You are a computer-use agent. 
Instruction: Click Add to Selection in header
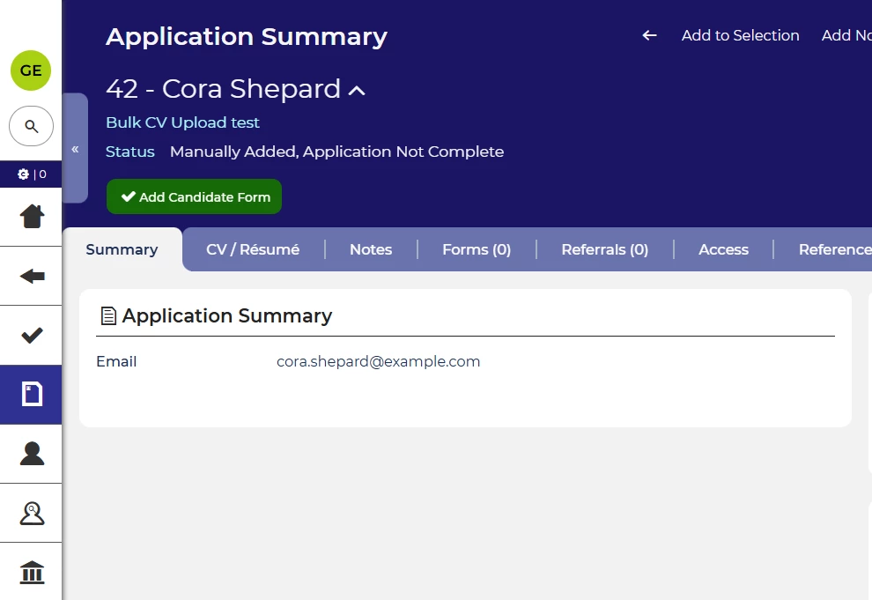click(740, 35)
